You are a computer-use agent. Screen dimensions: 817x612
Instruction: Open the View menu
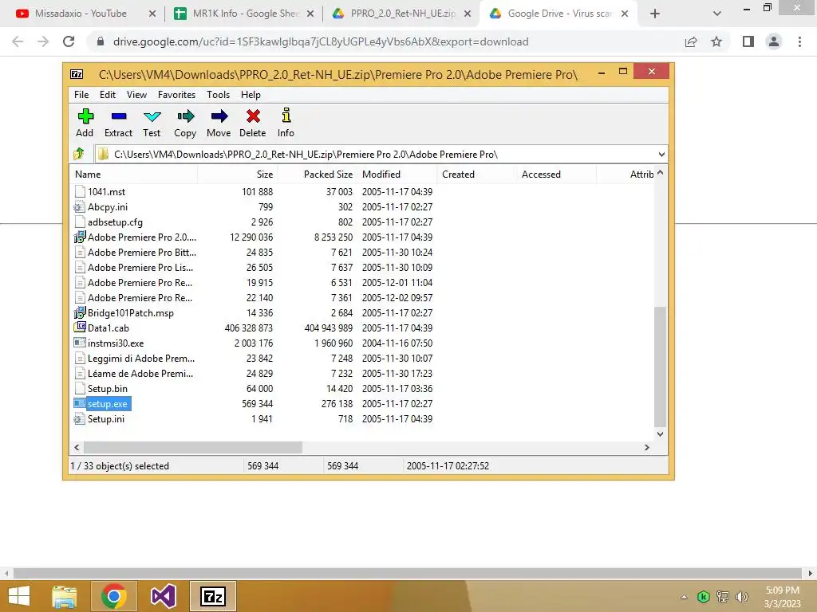click(136, 95)
